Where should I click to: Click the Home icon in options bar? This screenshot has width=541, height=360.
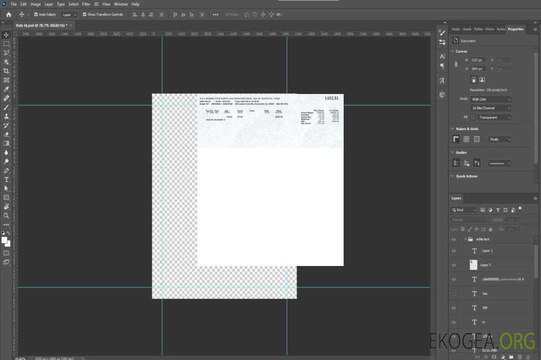(x=9, y=14)
